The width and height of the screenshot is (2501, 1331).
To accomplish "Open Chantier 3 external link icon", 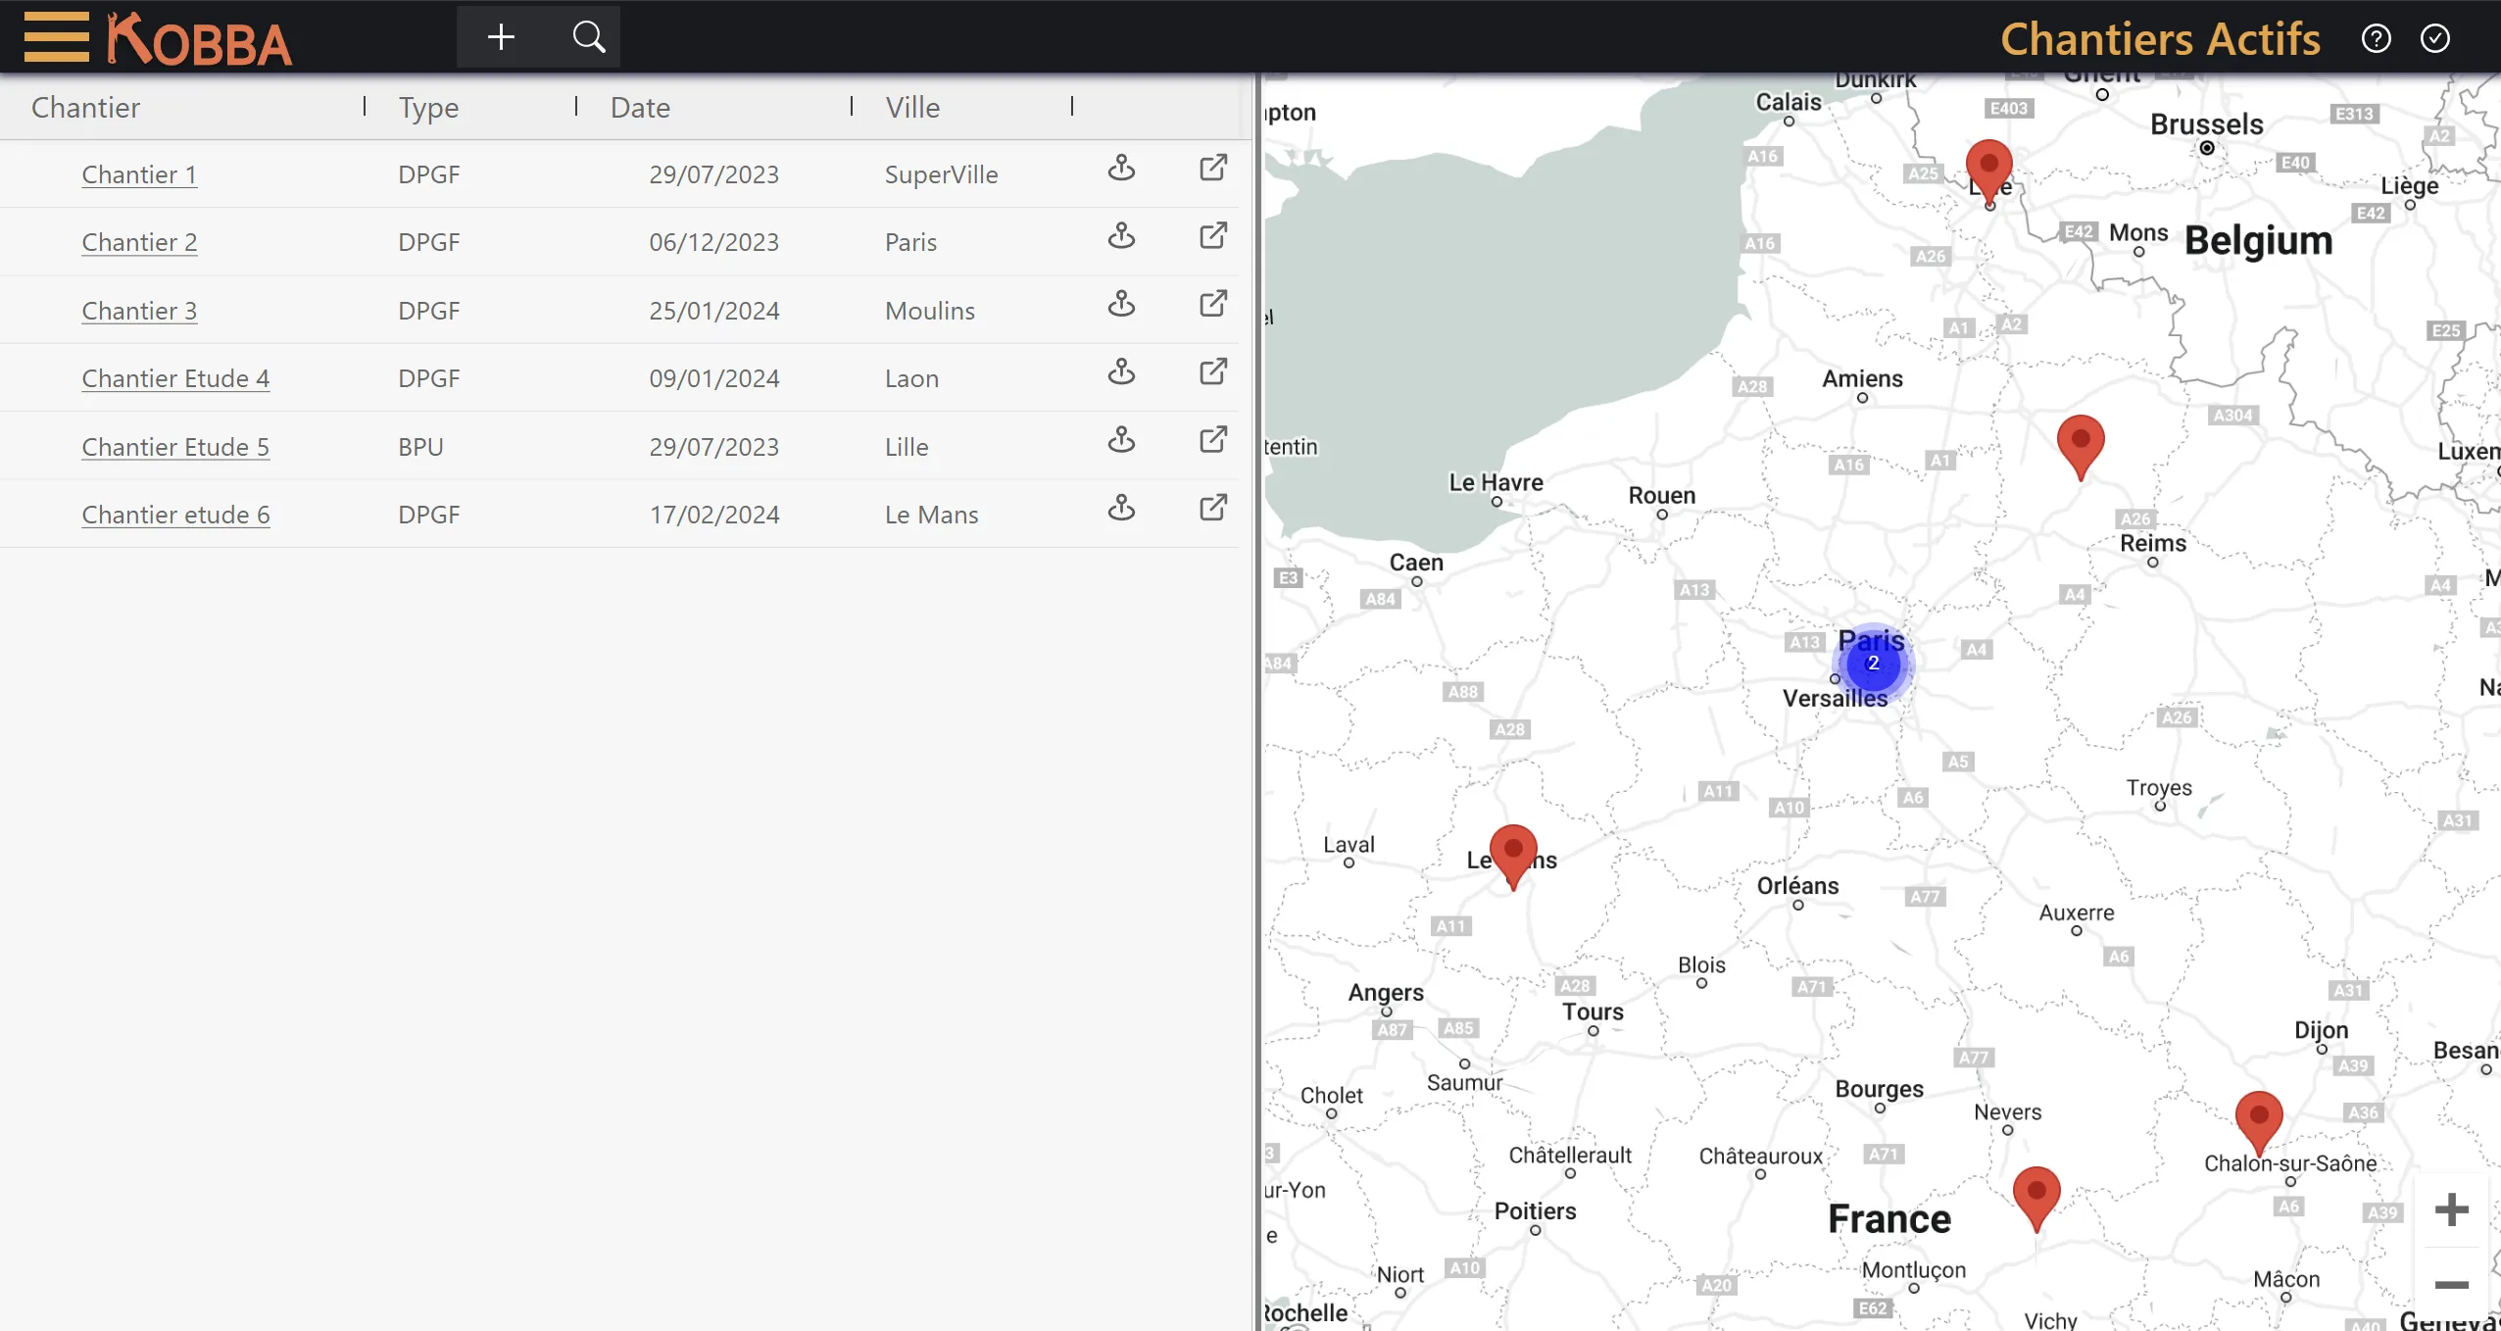I will pyautogui.click(x=1213, y=303).
